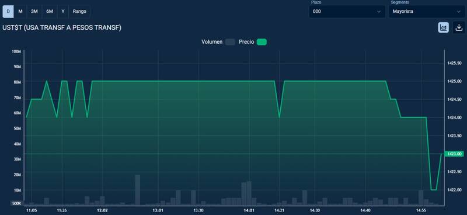Click the 11:05 time axis label
This screenshot has height=215, width=467.
click(x=32, y=210)
